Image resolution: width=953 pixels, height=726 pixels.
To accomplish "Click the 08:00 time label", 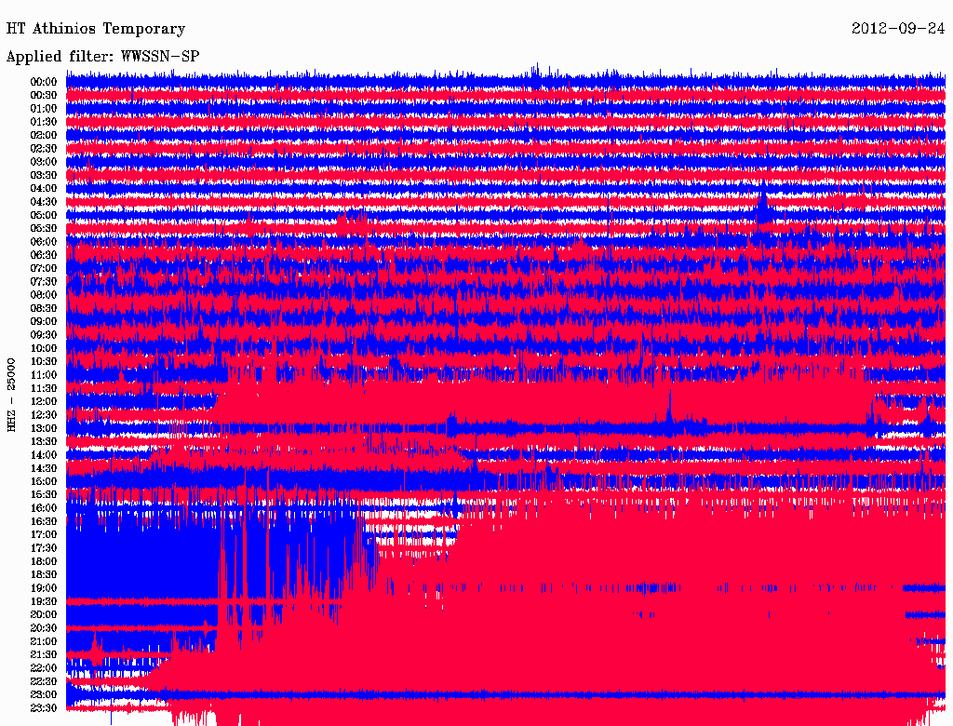I will (x=44, y=295).
